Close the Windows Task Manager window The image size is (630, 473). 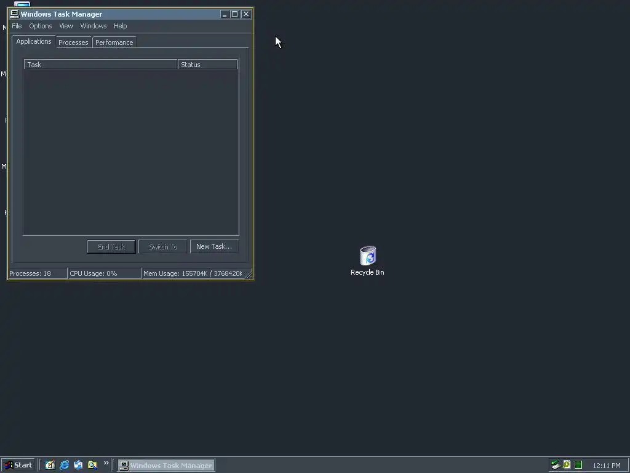click(x=246, y=14)
